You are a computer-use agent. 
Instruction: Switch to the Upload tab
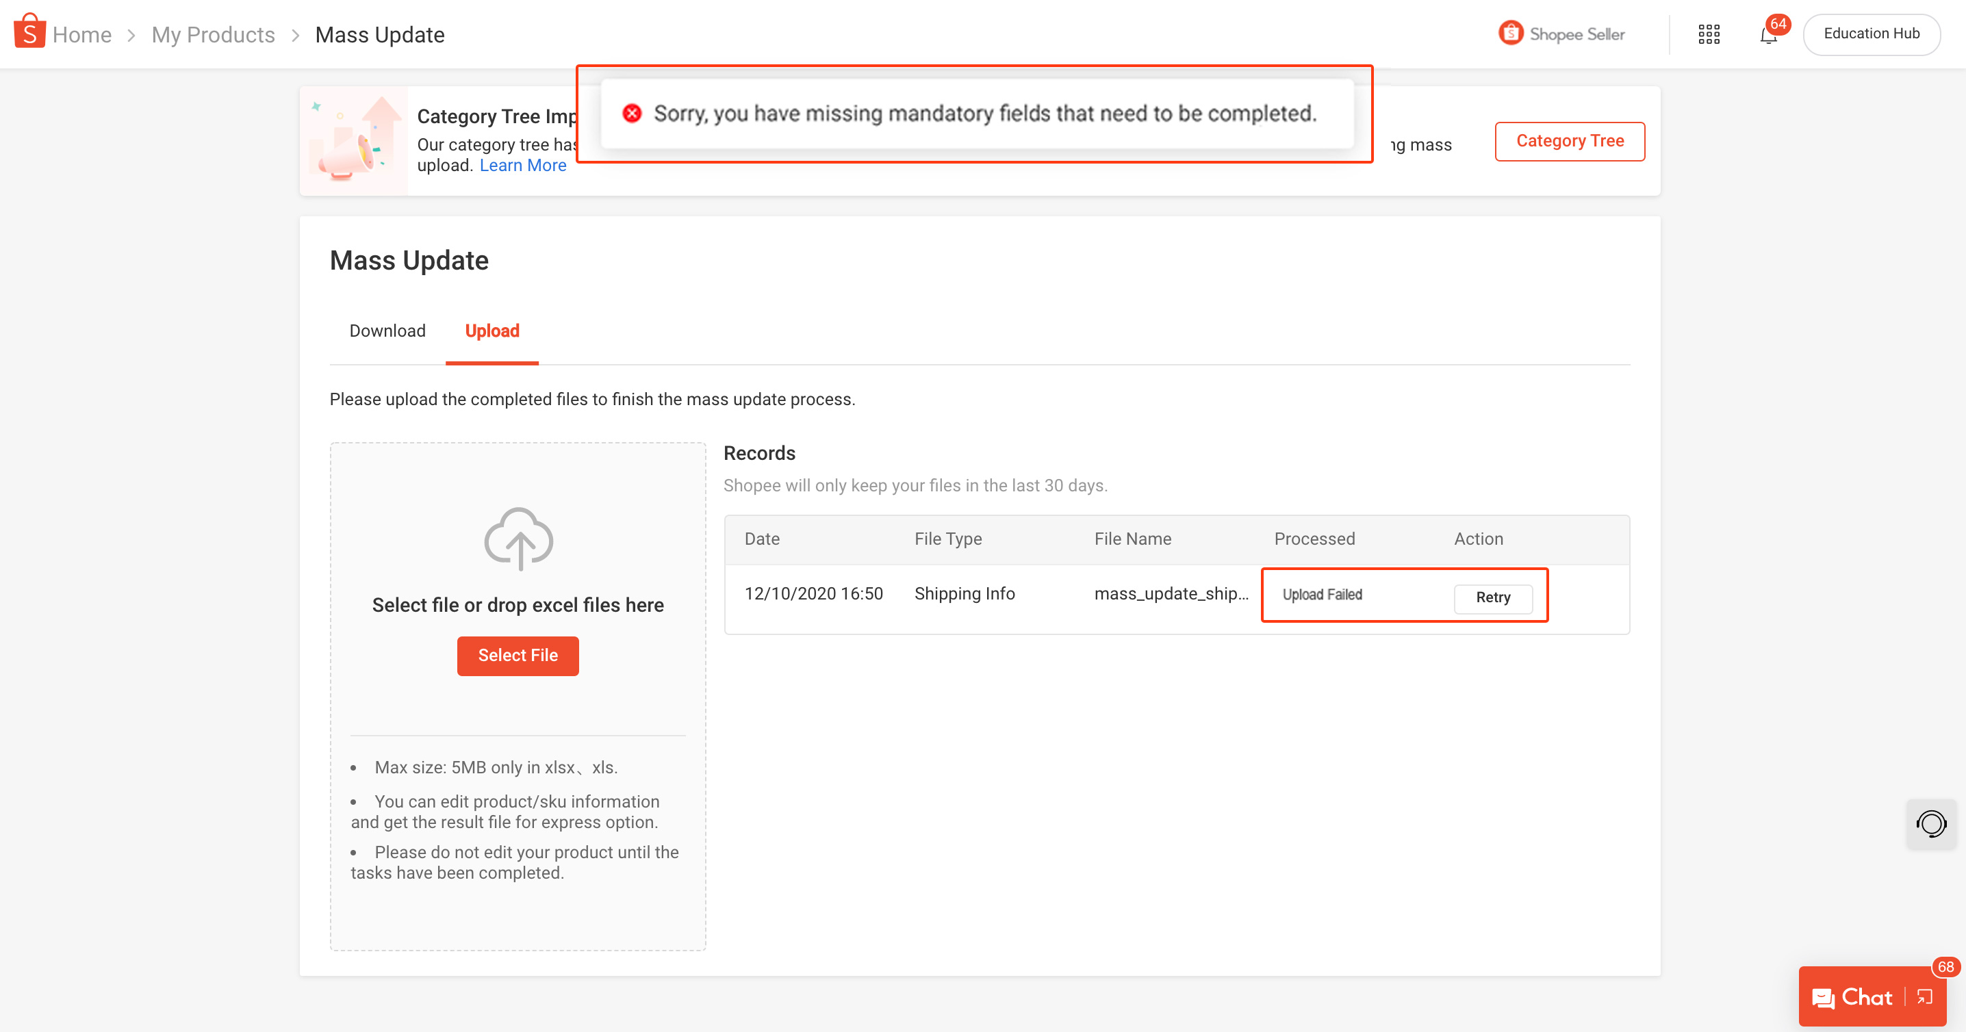click(x=491, y=331)
